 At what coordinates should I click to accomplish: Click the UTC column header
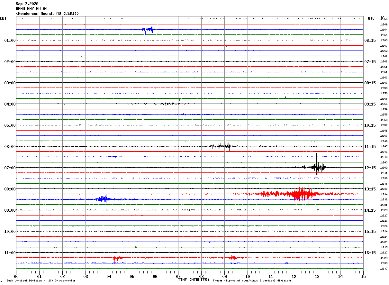click(x=371, y=18)
